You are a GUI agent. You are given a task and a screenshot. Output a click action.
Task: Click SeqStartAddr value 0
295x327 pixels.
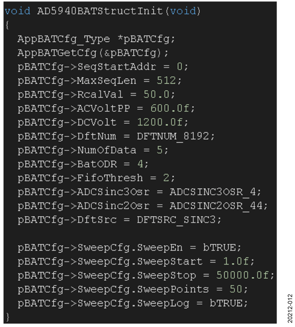pyautogui.click(x=179, y=67)
